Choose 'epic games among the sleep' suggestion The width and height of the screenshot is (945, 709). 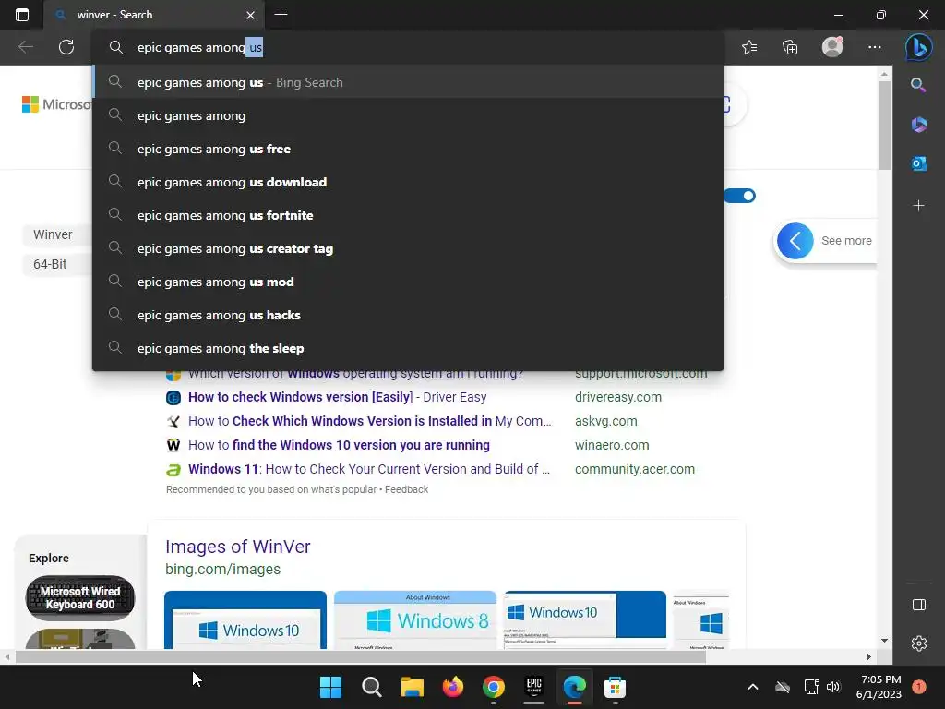tap(408, 348)
